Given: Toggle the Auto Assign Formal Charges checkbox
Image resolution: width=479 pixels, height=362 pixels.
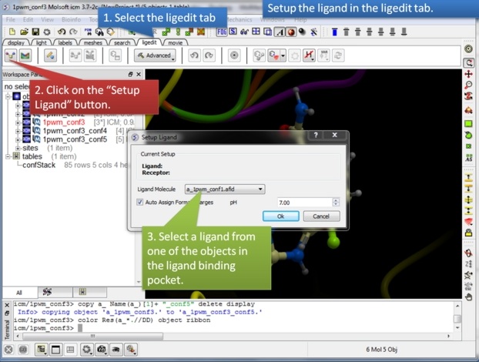Looking at the screenshot, I should tap(139, 202).
